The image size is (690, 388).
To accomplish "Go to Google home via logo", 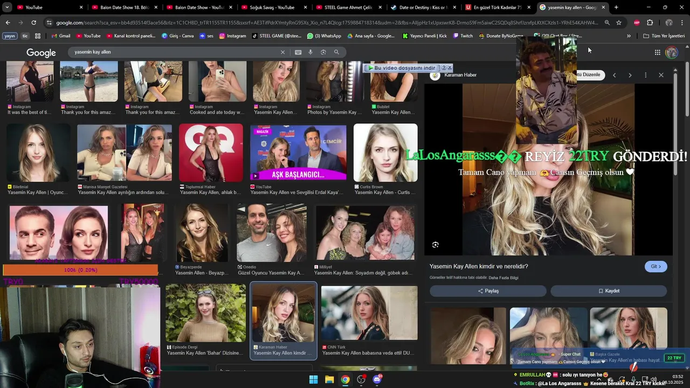I will pos(41,52).
